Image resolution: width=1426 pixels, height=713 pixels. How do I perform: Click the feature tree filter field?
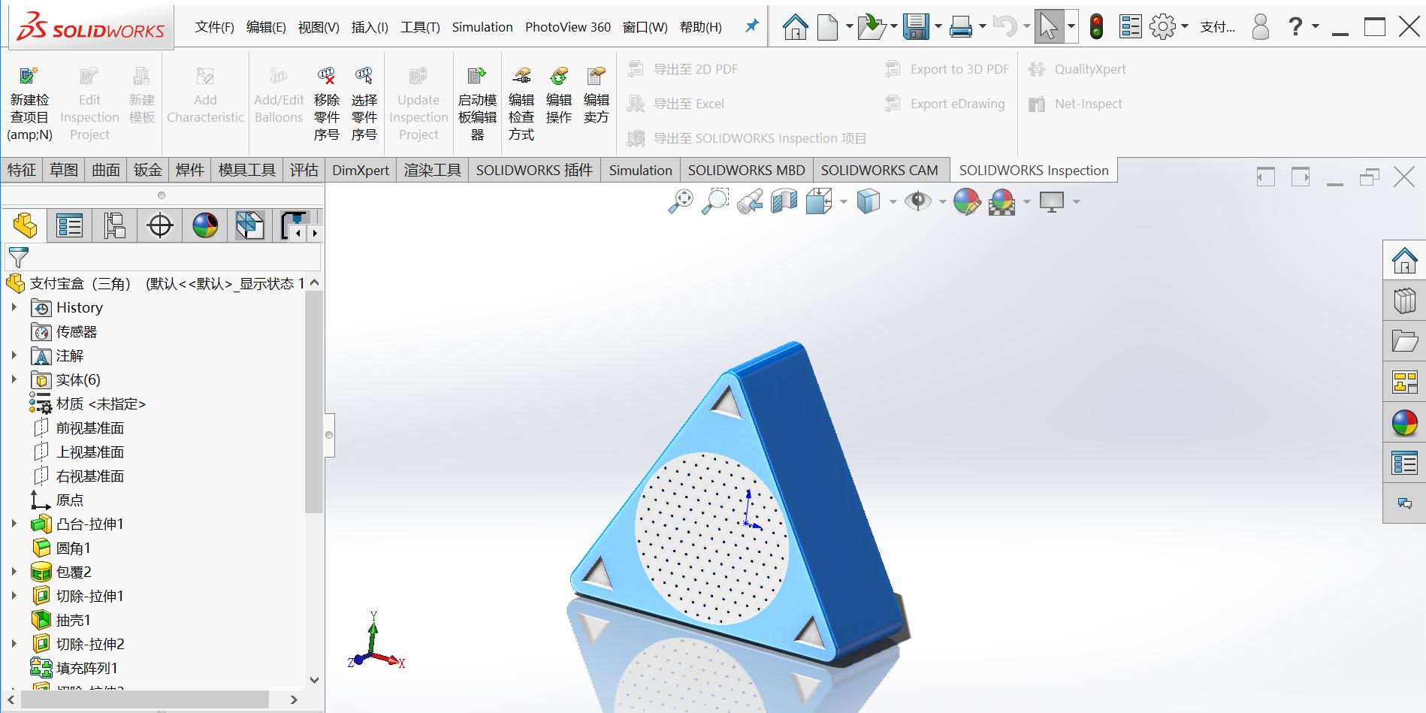[163, 258]
